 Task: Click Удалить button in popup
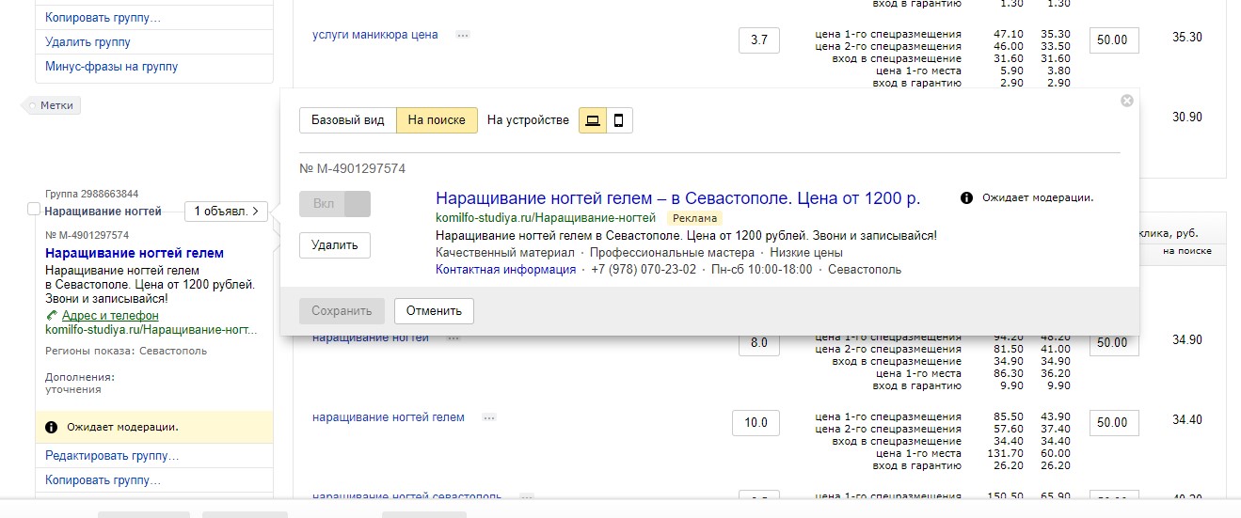pyautogui.click(x=335, y=245)
